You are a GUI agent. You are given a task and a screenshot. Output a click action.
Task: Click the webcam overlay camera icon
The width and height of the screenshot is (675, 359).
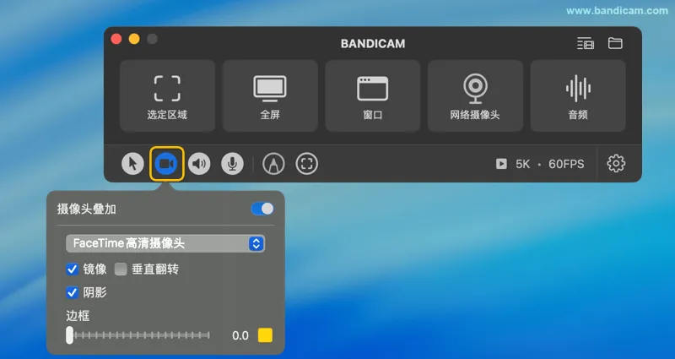pyautogui.click(x=166, y=164)
